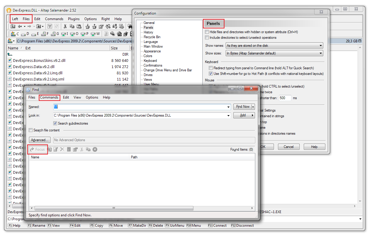Open the Plugins menu in main window
The width and height of the screenshot is (370, 235).
(x=74, y=19)
